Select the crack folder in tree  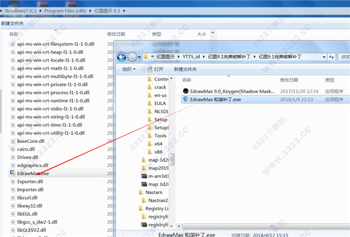(x=157, y=87)
